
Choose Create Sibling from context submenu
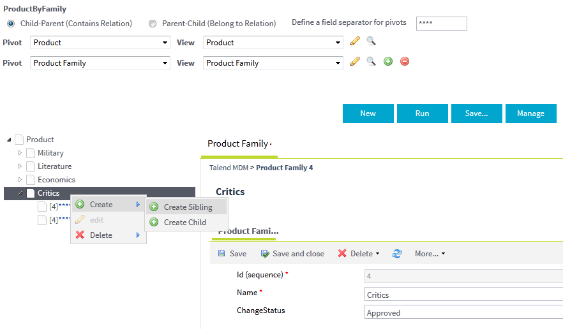pyautogui.click(x=188, y=207)
